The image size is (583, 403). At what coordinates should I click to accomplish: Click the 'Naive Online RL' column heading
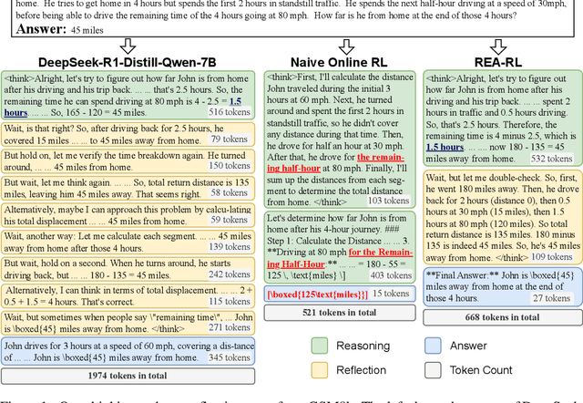[339, 62]
